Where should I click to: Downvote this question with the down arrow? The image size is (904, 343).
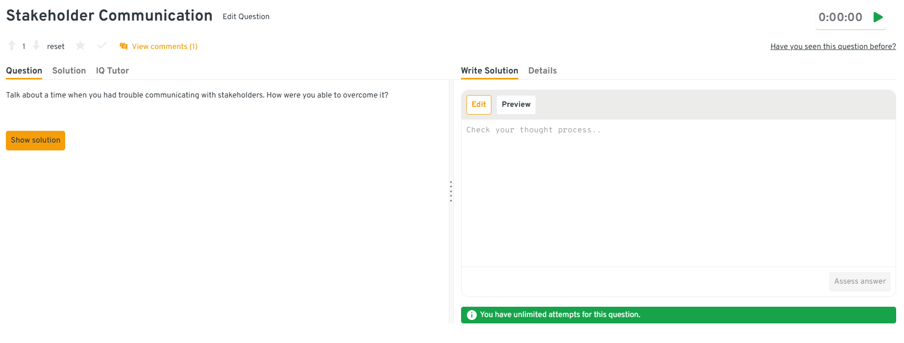pyautogui.click(x=36, y=46)
